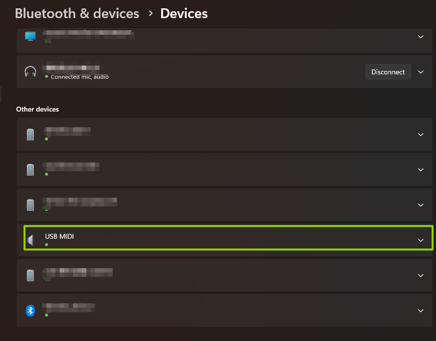Disconnect the connected headphones
436x341 pixels.
(x=388, y=72)
